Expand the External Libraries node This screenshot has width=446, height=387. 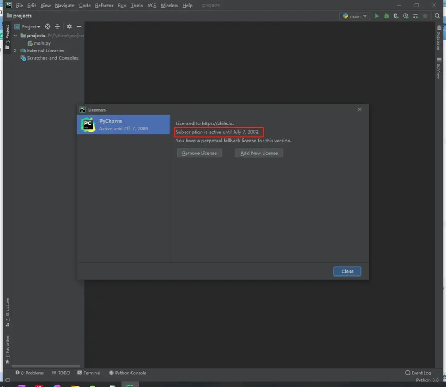[x=16, y=50]
